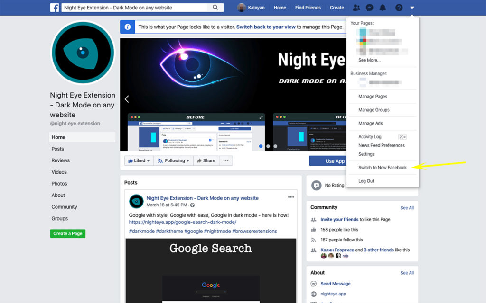Open the Quick Help question mark icon
The height and width of the screenshot is (303, 486).
(399, 8)
